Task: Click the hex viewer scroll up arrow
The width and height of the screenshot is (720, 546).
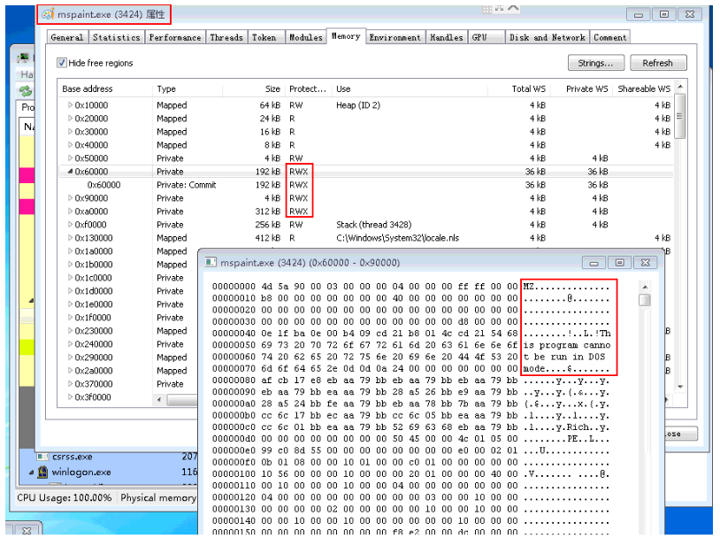Action: [645, 288]
